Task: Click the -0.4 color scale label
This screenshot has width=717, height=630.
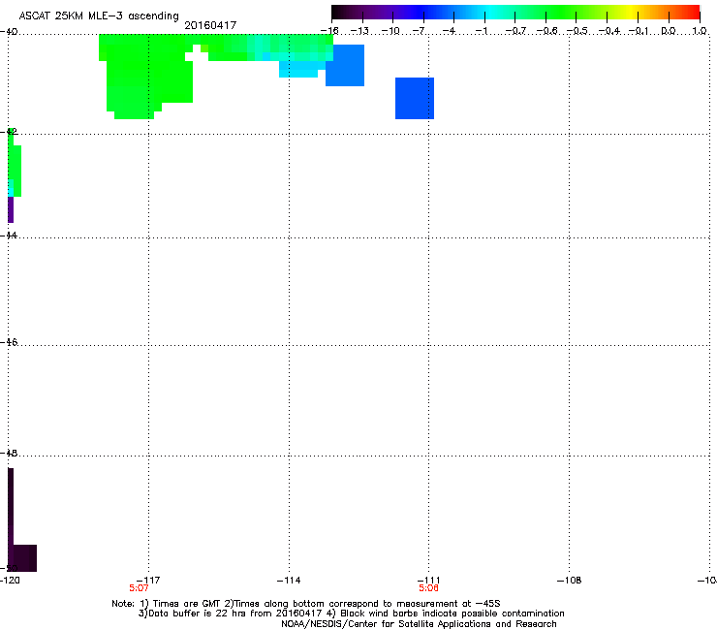Action: [x=609, y=31]
